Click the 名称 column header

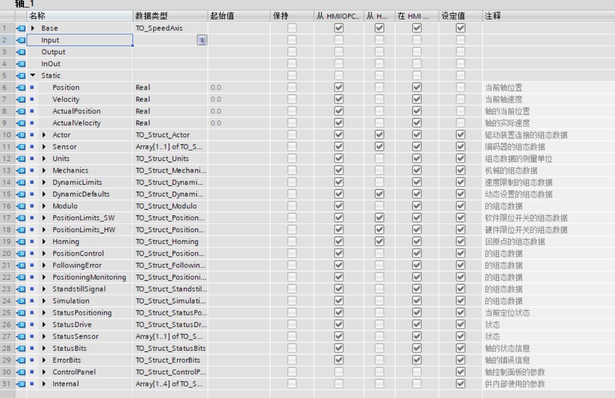pos(79,16)
